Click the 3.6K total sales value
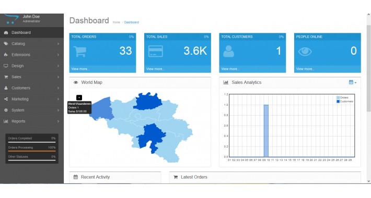Screen dimensions: 371x198 pyautogui.click(x=195, y=51)
